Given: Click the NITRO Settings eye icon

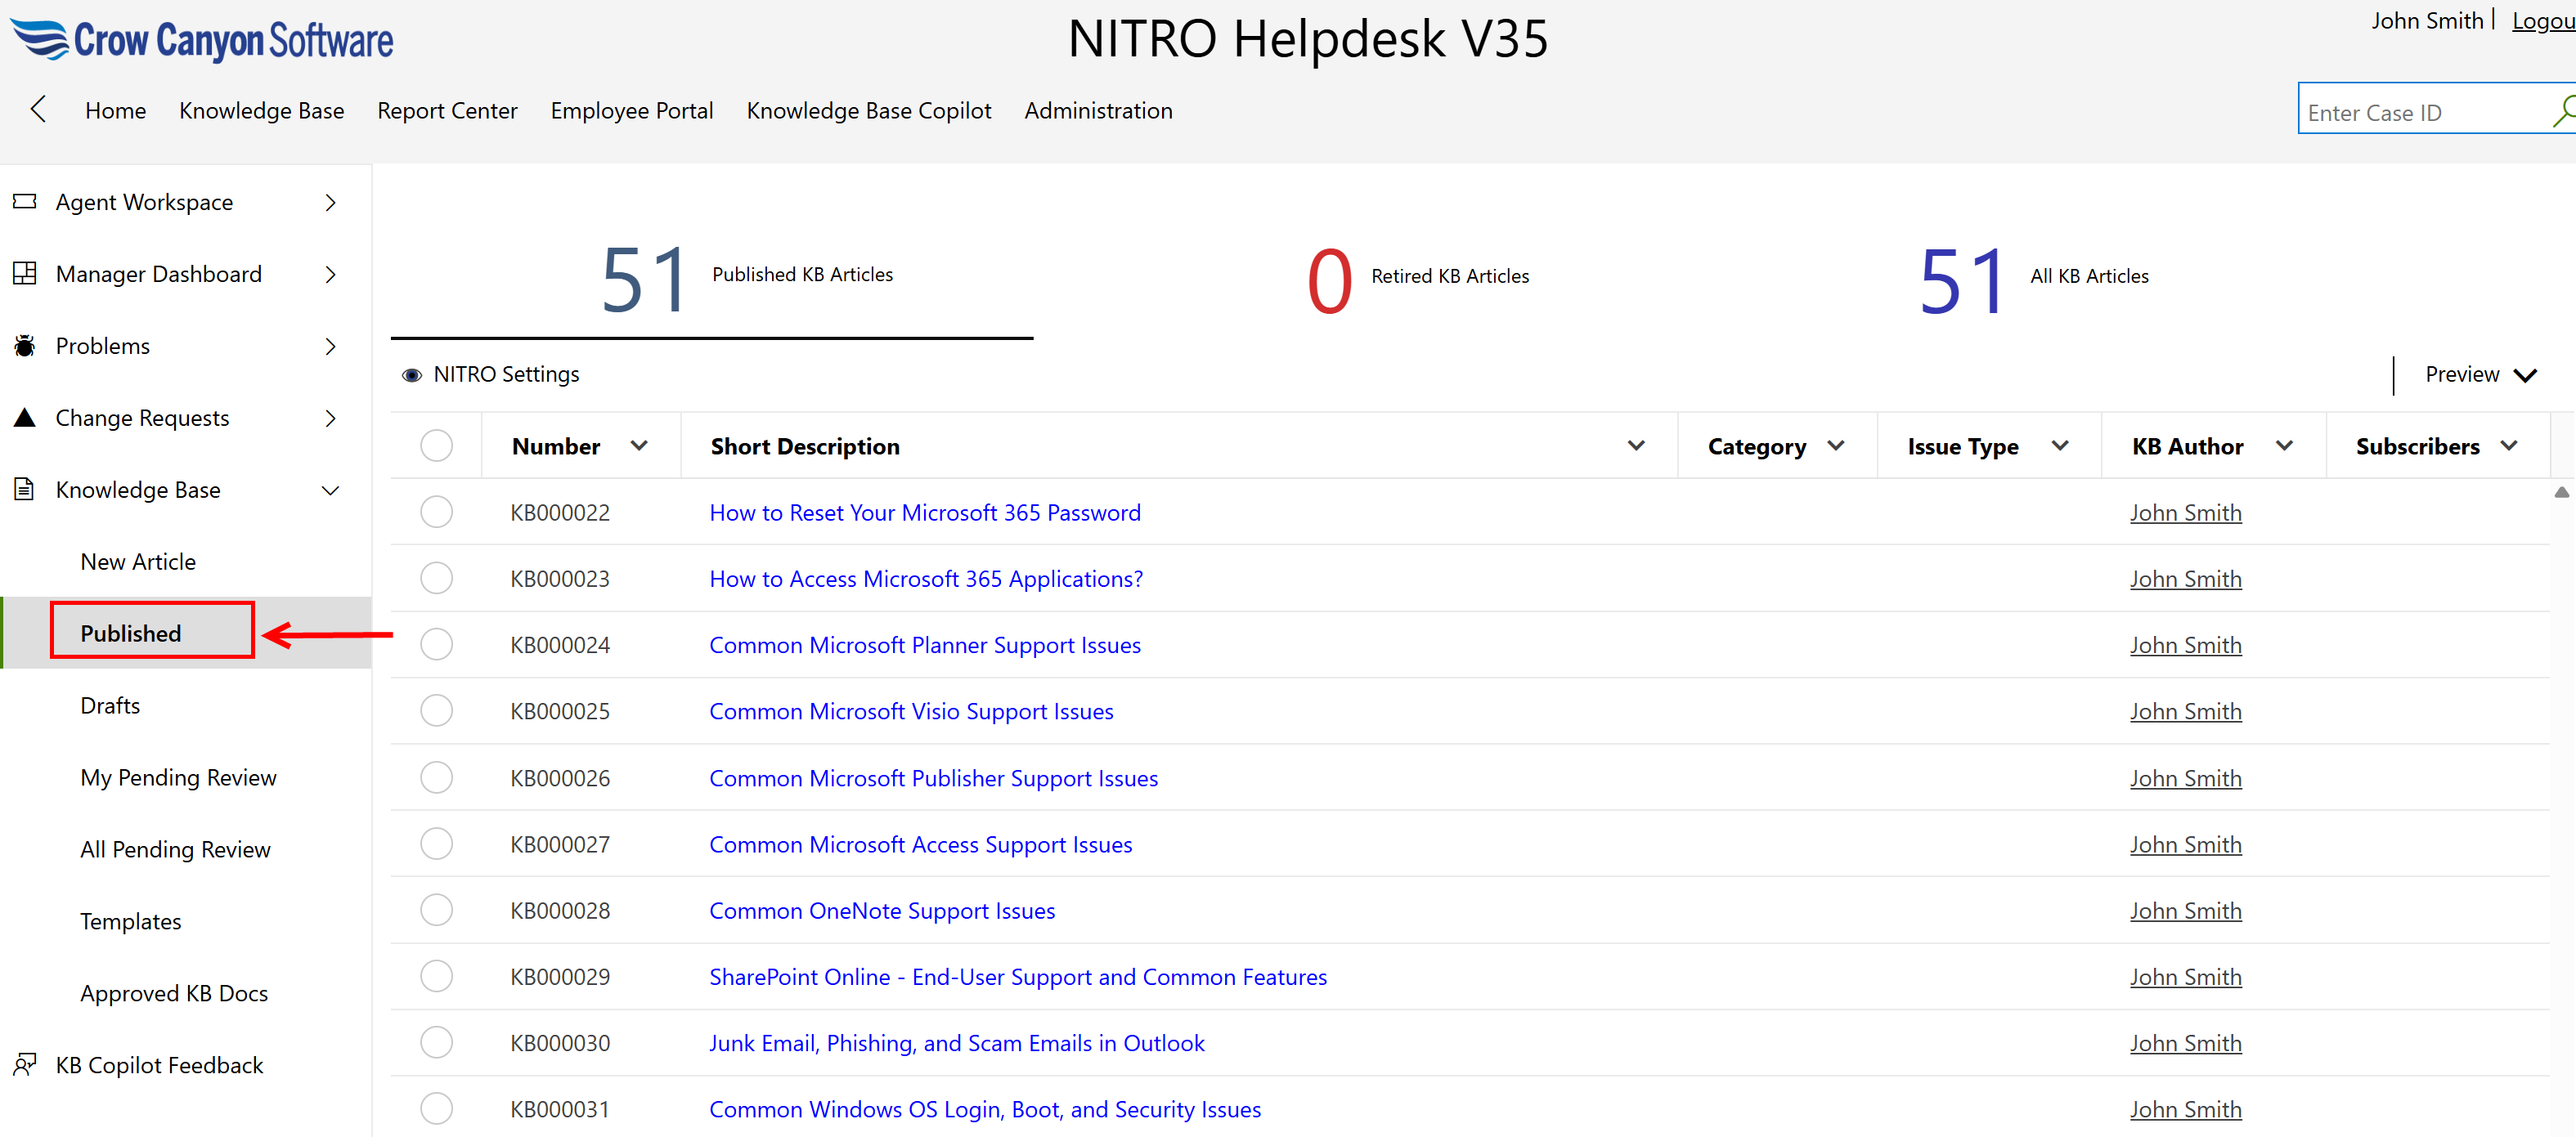Looking at the screenshot, I should tap(411, 374).
